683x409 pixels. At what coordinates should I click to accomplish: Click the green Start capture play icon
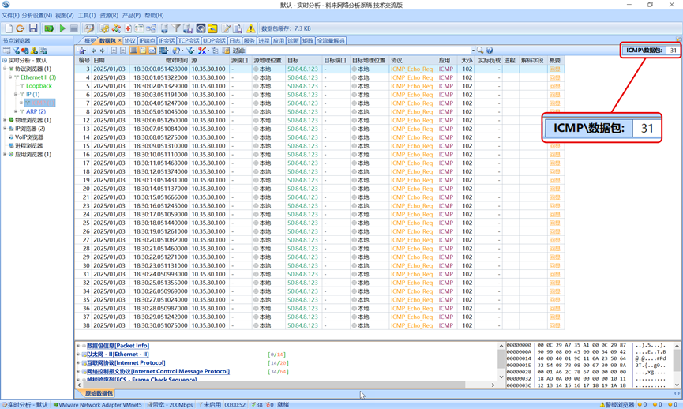pyautogui.click(x=62, y=28)
